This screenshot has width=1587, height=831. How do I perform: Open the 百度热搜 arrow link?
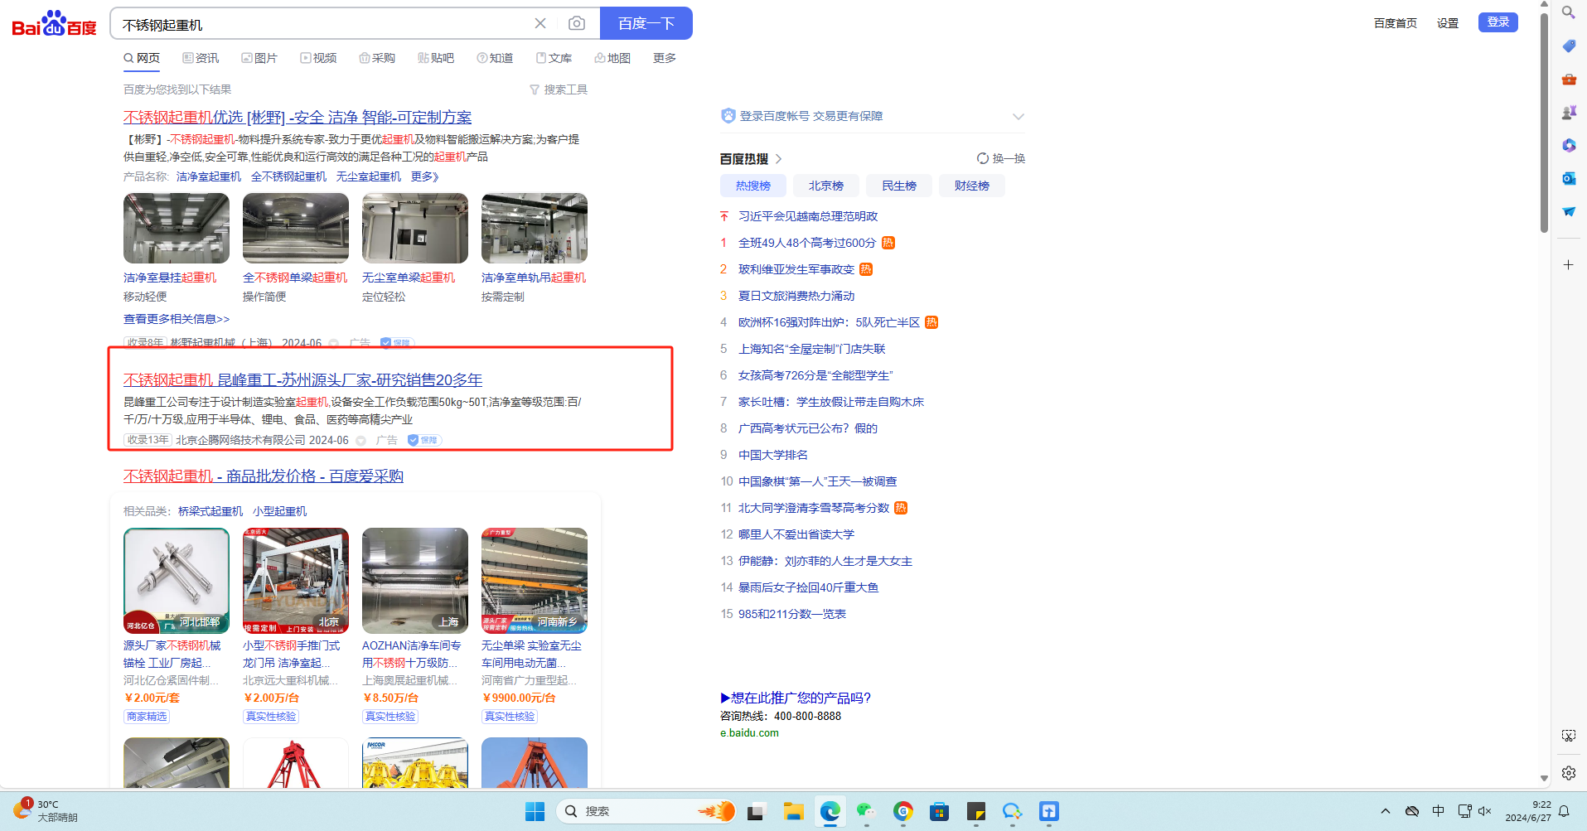tap(779, 159)
